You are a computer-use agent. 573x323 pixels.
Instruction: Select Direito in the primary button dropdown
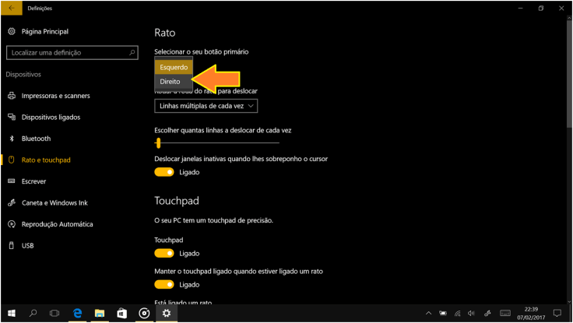point(170,81)
